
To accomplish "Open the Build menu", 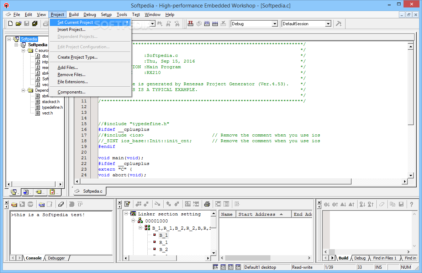I will coord(74,15).
